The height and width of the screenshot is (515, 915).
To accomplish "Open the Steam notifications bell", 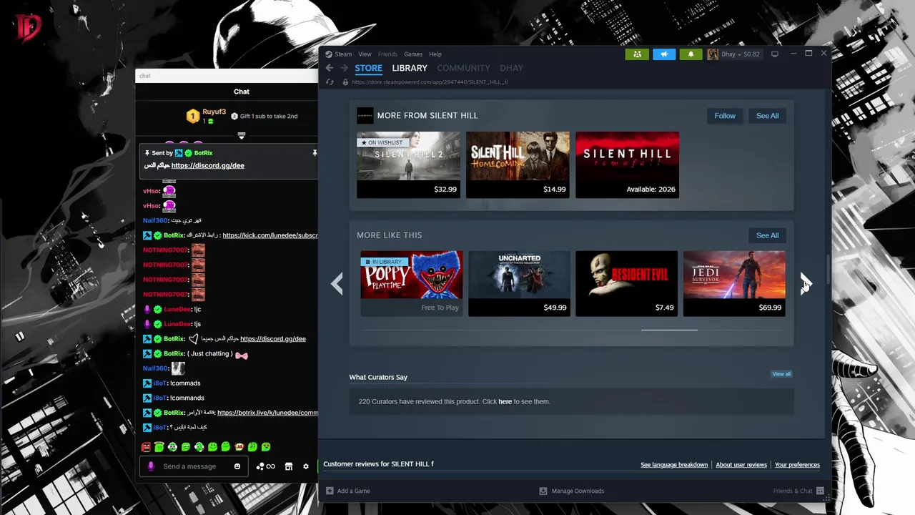I will coord(691,54).
